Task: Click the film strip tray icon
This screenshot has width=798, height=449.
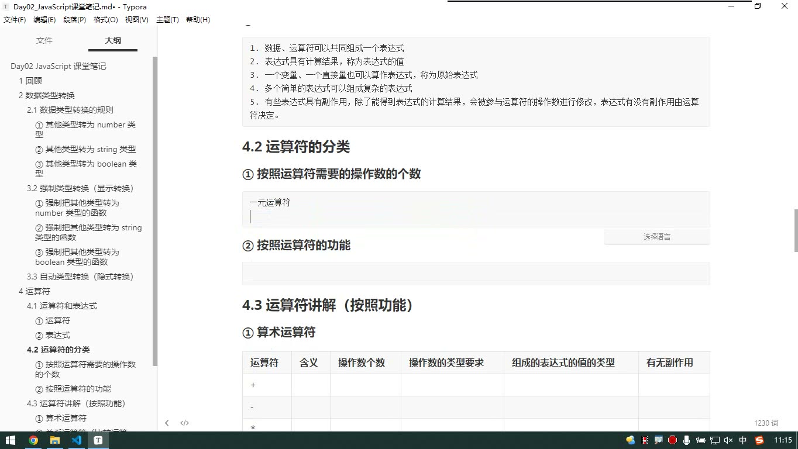Action: pos(645,440)
